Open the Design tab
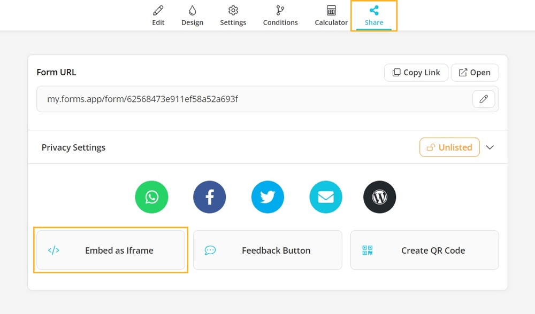This screenshot has height=314, width=535. tap(192, 15)
